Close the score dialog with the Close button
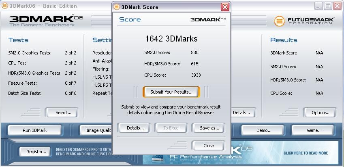This screenshot has width=344, height=167. point(208,146)
